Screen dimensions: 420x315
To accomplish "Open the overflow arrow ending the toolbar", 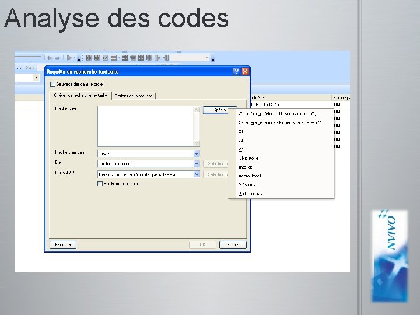I will click(x=212, y=59).
